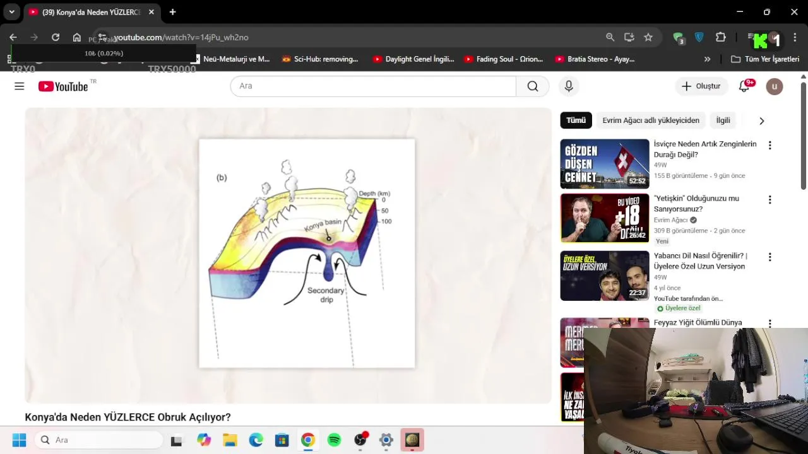Open Microsoft Edge from the taskbar
The image size is (808, 454).
(256, 440)
